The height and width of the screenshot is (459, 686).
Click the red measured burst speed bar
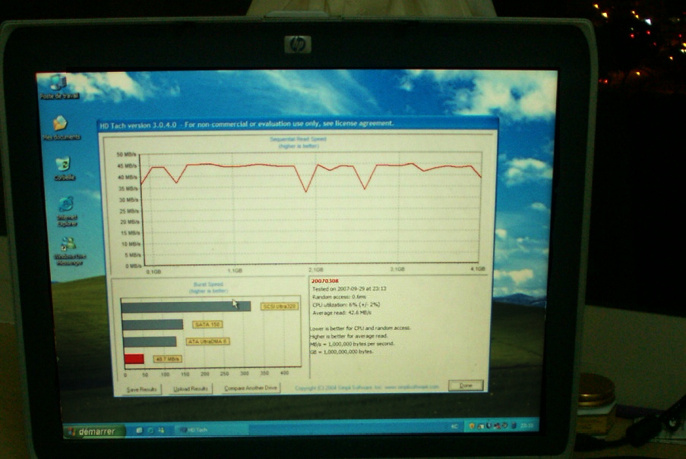pyautogui.click(x=134, y=359)
